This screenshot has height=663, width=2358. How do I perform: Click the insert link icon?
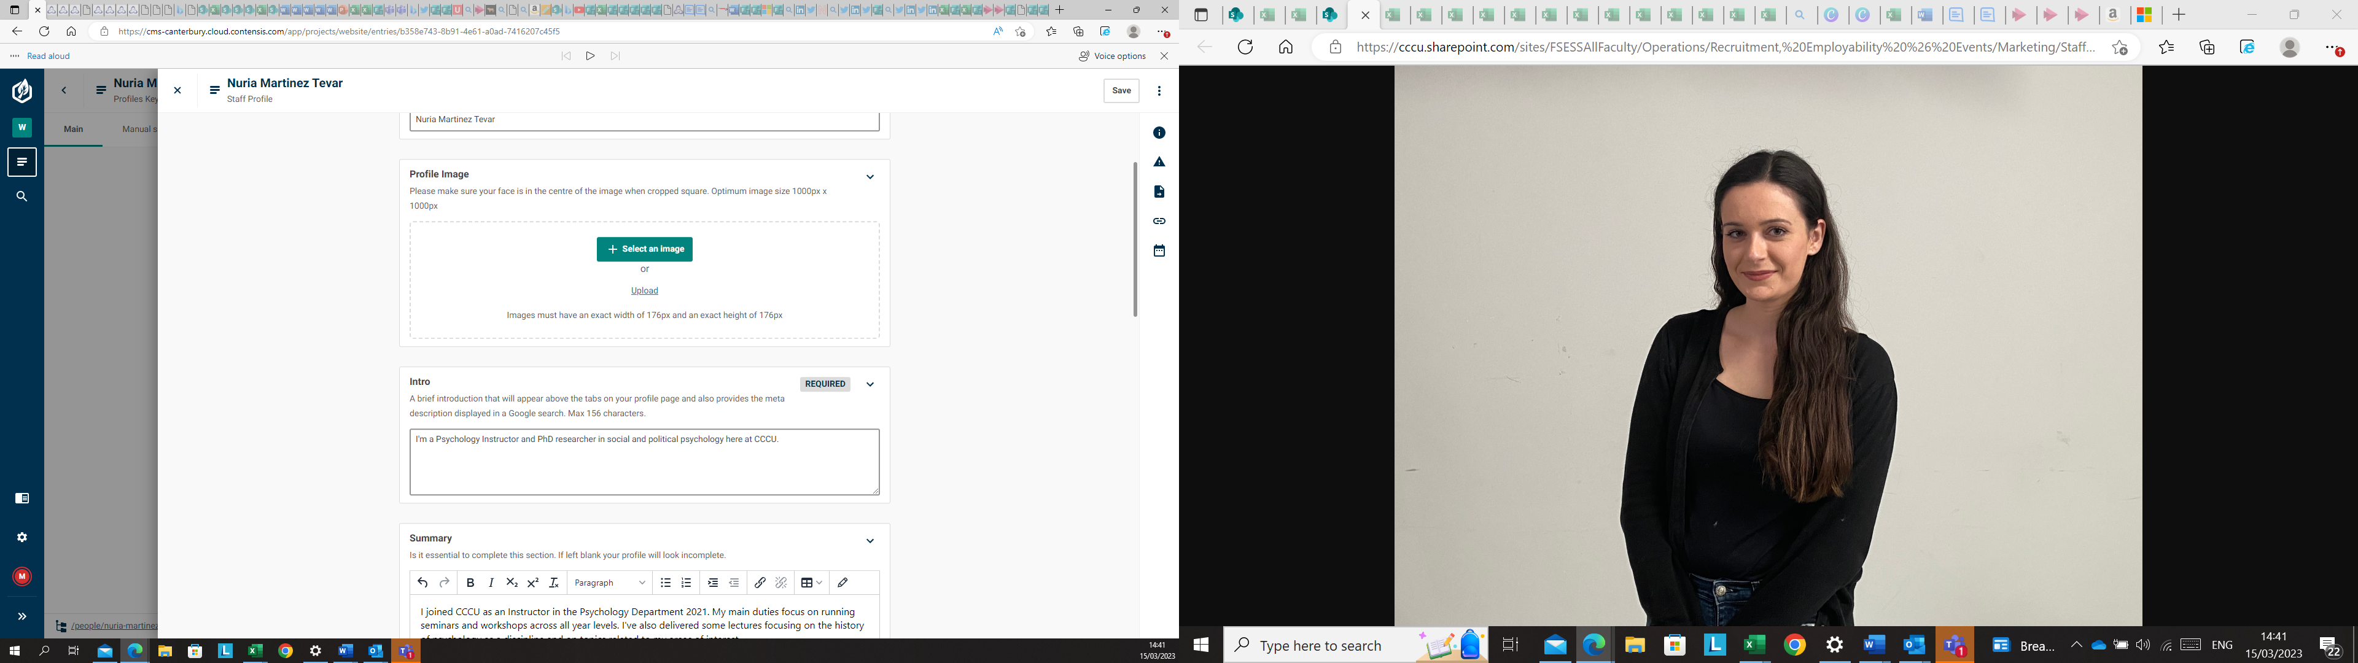click(x=760, y=583)
